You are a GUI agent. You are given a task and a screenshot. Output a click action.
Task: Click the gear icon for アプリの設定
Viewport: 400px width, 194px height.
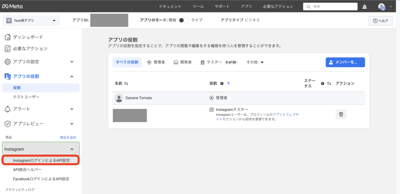pos(8,62)
